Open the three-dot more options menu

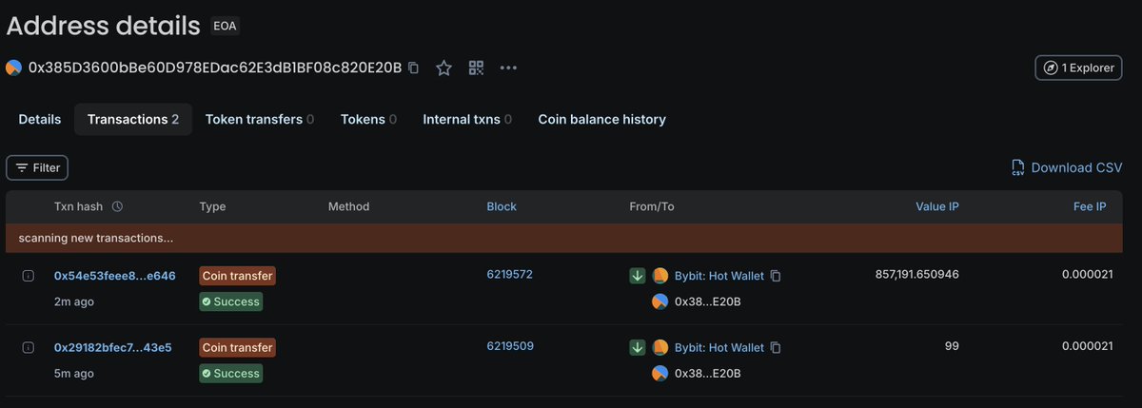pyautogui.click(x=508, y=68)
